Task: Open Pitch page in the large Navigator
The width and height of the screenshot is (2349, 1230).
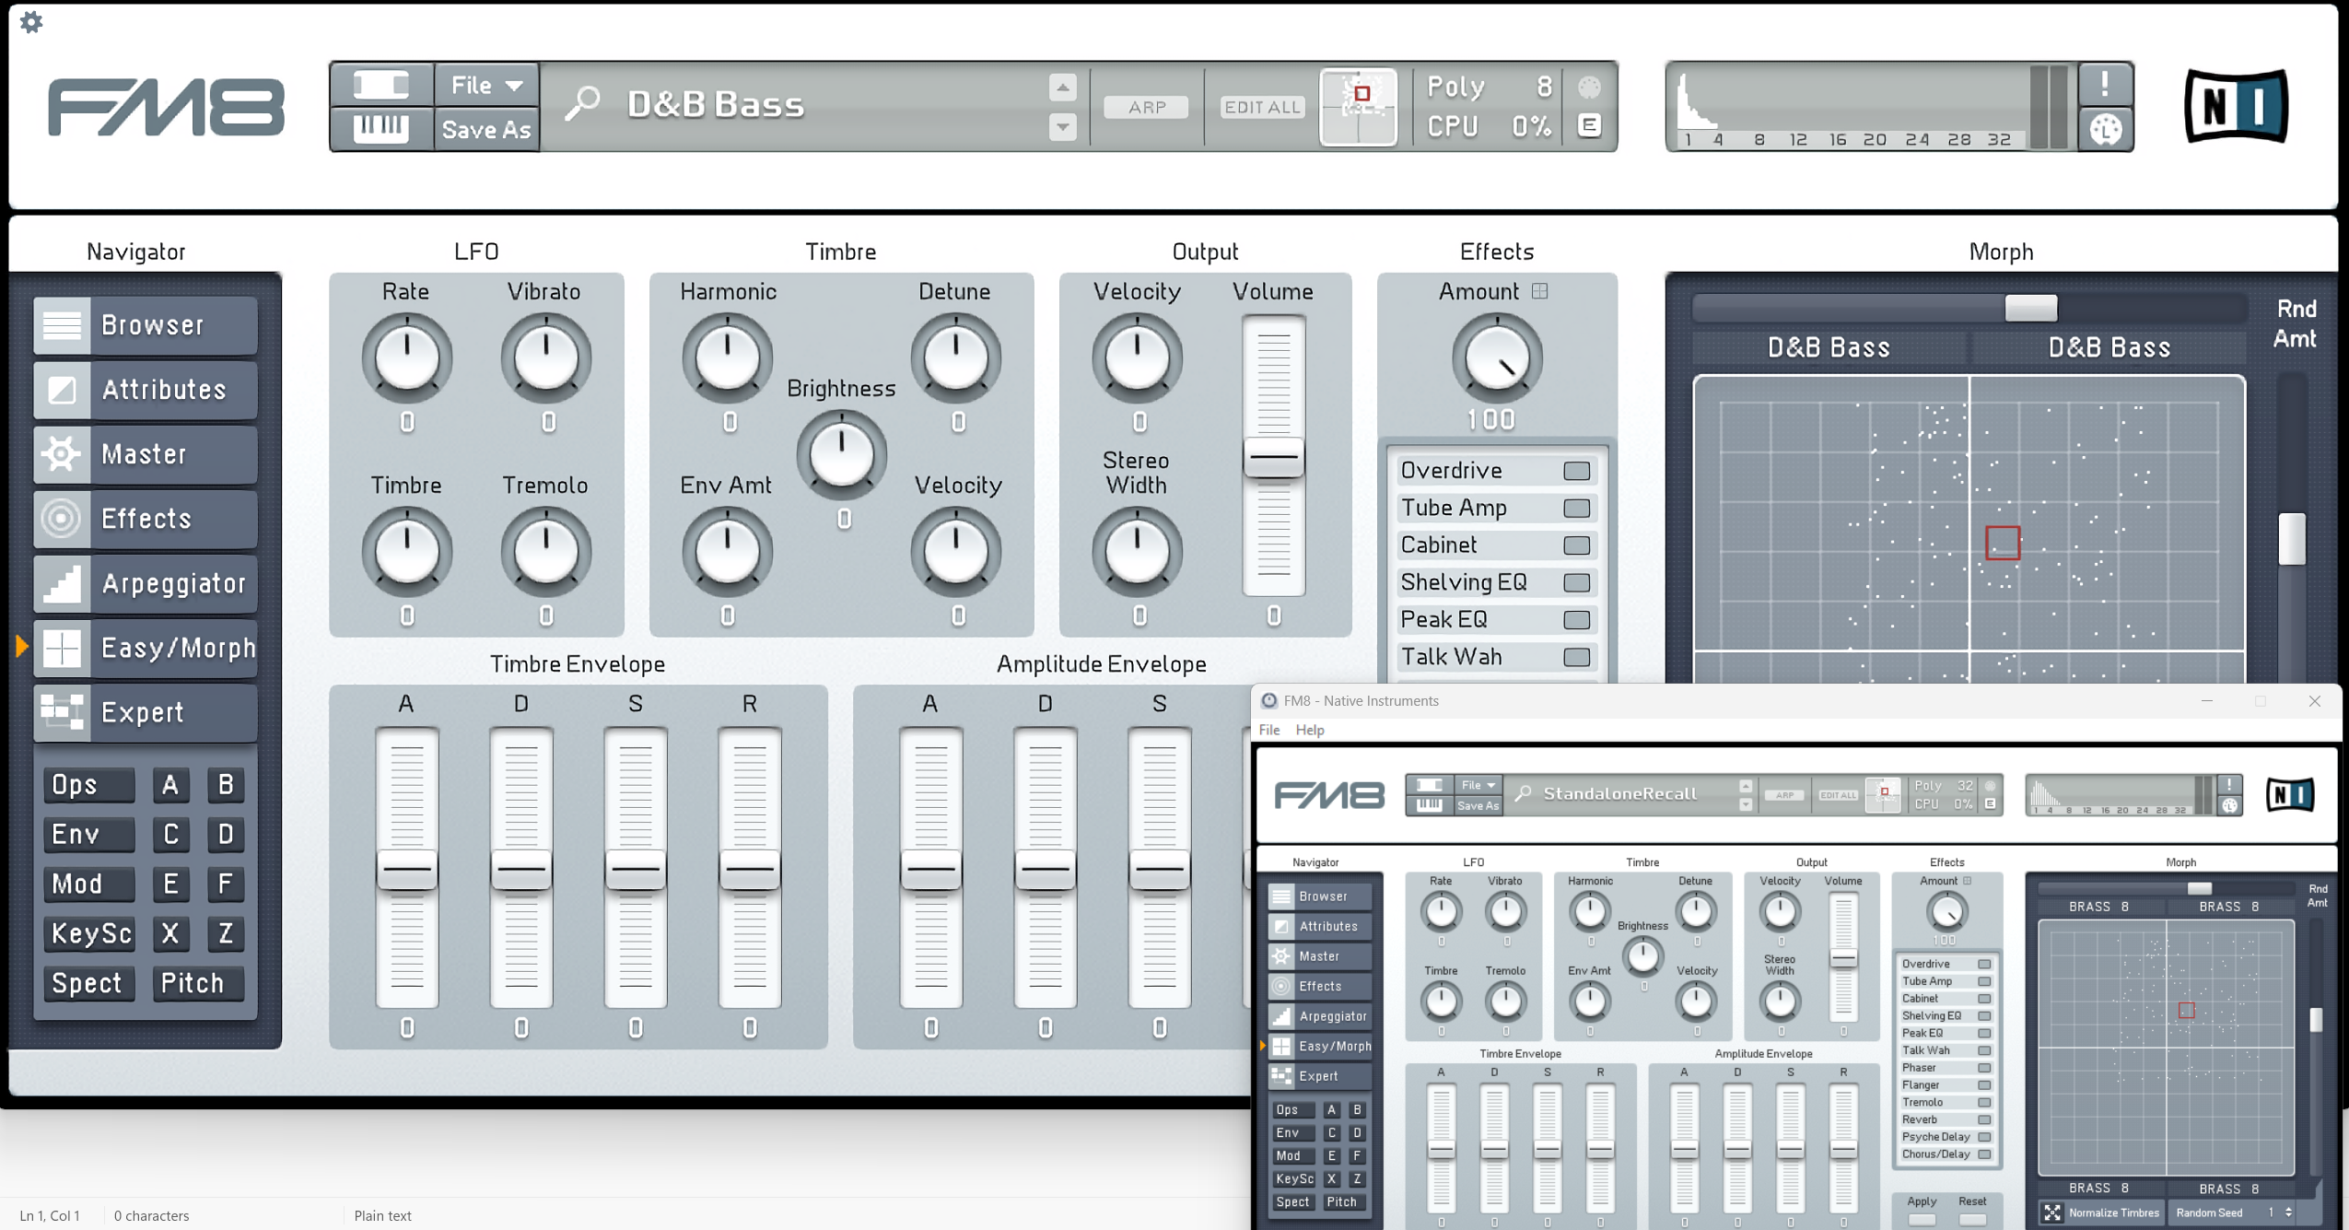Action: coord(198,984)
